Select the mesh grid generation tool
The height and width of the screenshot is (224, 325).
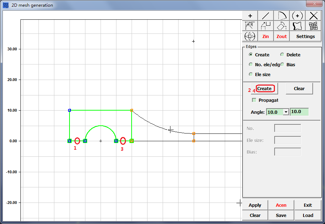pos(313,26)
